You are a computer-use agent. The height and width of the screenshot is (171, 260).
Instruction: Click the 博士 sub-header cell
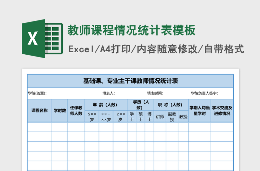click(x=149, y=116)
